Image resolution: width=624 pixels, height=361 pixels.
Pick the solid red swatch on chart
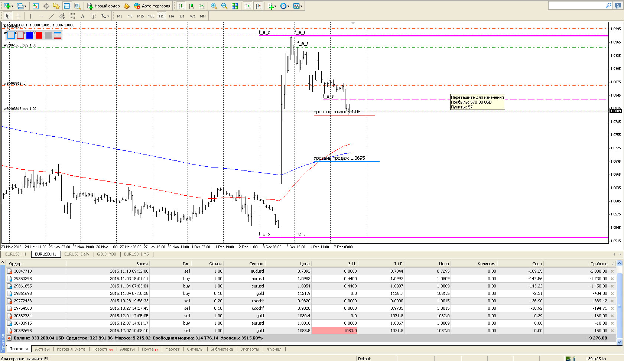point(39,35)
